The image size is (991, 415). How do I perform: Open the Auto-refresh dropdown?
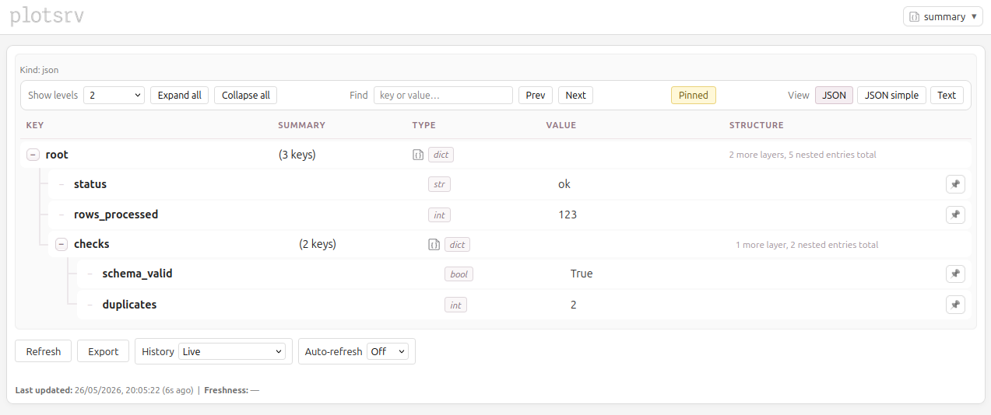pos(387,351)
